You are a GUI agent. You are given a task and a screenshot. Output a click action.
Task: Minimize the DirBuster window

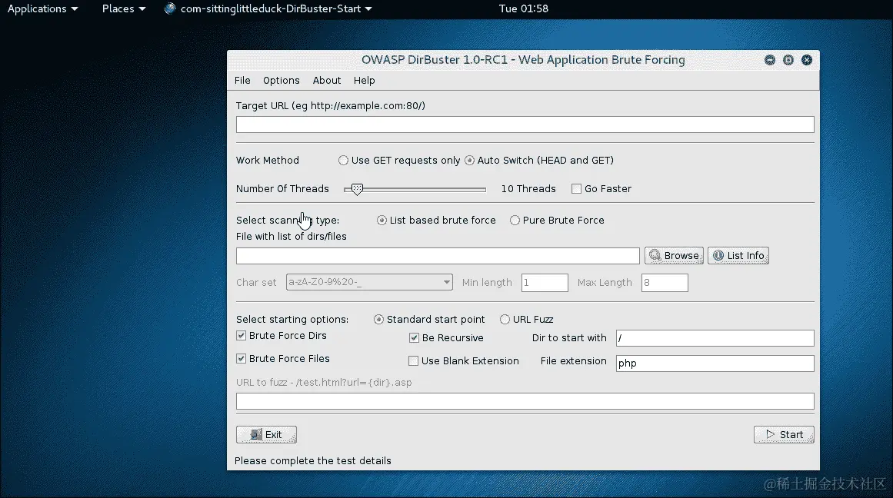769,60
